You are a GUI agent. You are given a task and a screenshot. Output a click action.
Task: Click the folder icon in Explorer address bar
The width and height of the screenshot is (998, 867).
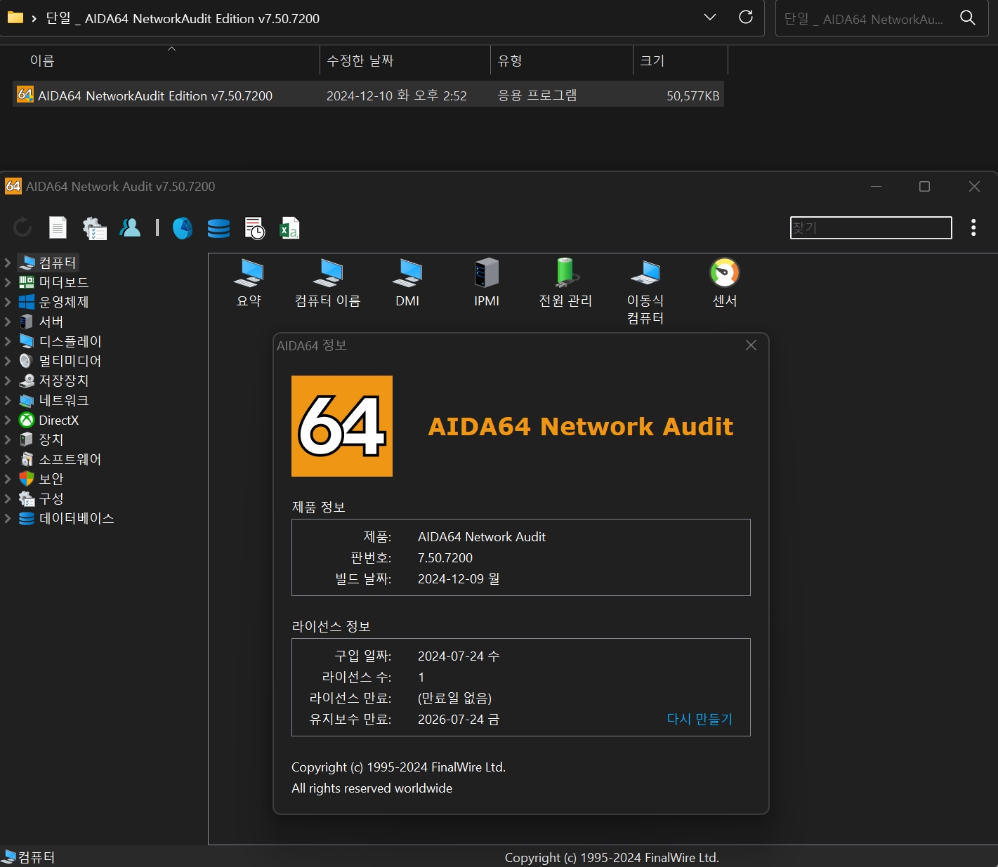[x=15, y=18]
